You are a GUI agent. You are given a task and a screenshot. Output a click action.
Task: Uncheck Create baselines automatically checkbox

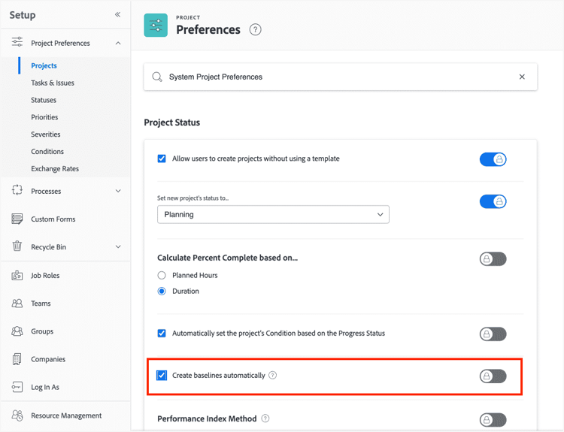tap(162, 375)
